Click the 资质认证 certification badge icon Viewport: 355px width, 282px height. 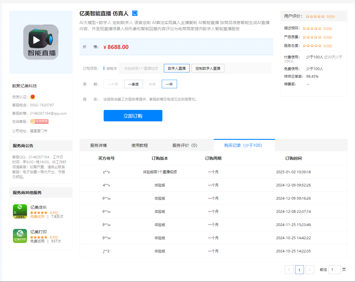point(33,97)
